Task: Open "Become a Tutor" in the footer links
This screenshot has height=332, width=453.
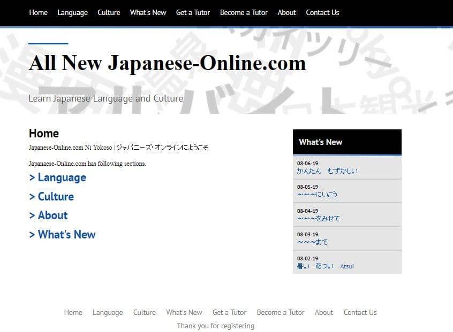Action: point(281,312)
